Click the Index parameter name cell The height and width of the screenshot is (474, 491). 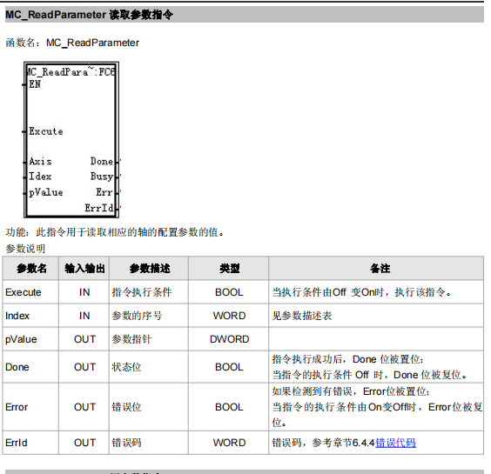click(31, 316)
